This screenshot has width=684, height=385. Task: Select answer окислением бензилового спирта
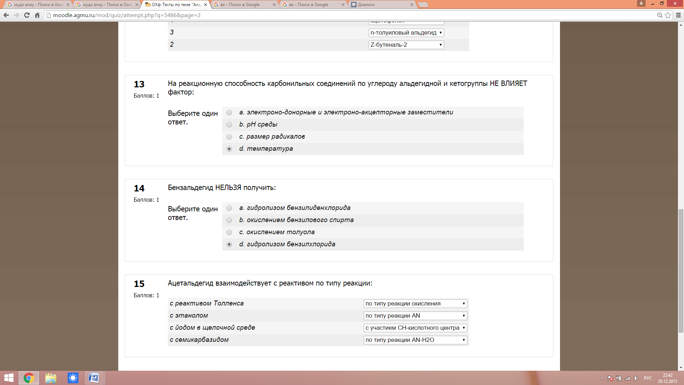coord(229,220)
